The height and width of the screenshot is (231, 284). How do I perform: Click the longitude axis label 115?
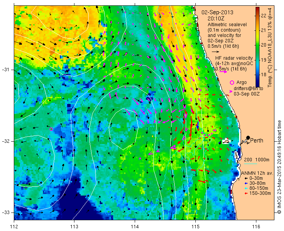click(195, 226)
